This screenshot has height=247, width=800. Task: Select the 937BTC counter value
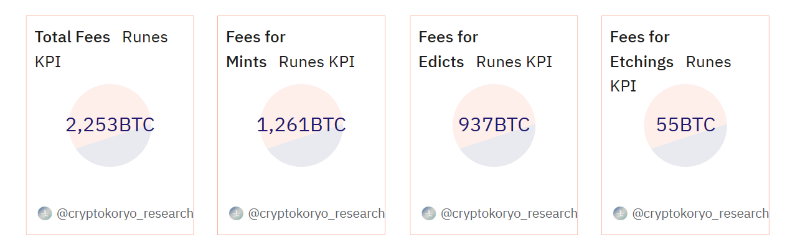pos(494,125)
